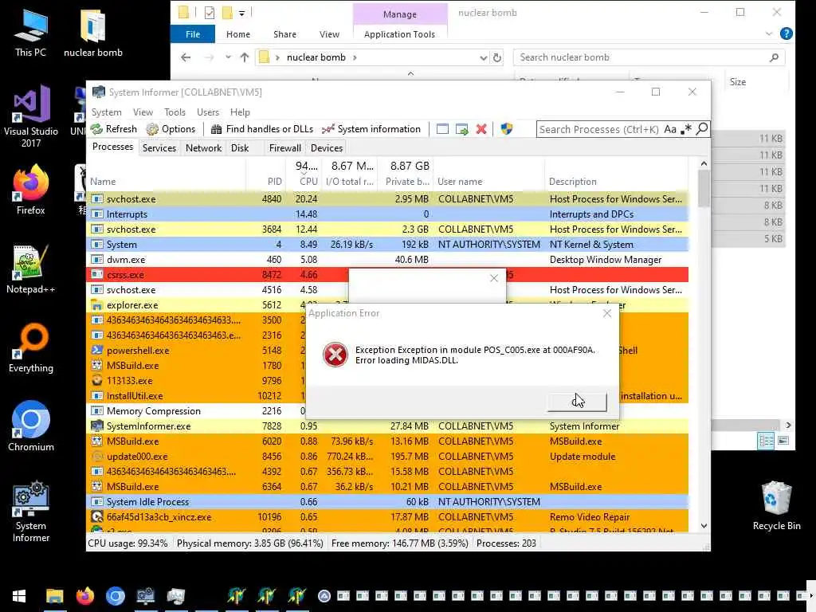
Task: Click the Refresh toolbar button
Action: [114, 129]
